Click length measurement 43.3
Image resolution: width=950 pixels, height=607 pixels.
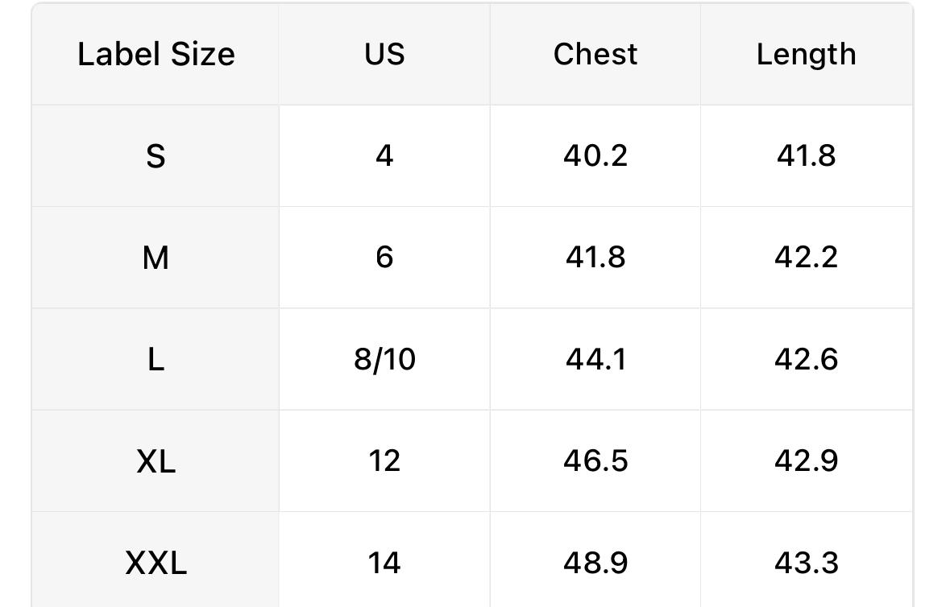point(806,562)
